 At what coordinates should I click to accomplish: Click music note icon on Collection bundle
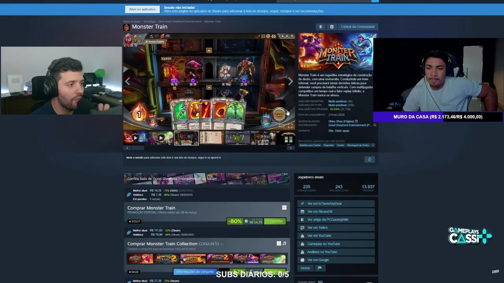tap(284, 244)
